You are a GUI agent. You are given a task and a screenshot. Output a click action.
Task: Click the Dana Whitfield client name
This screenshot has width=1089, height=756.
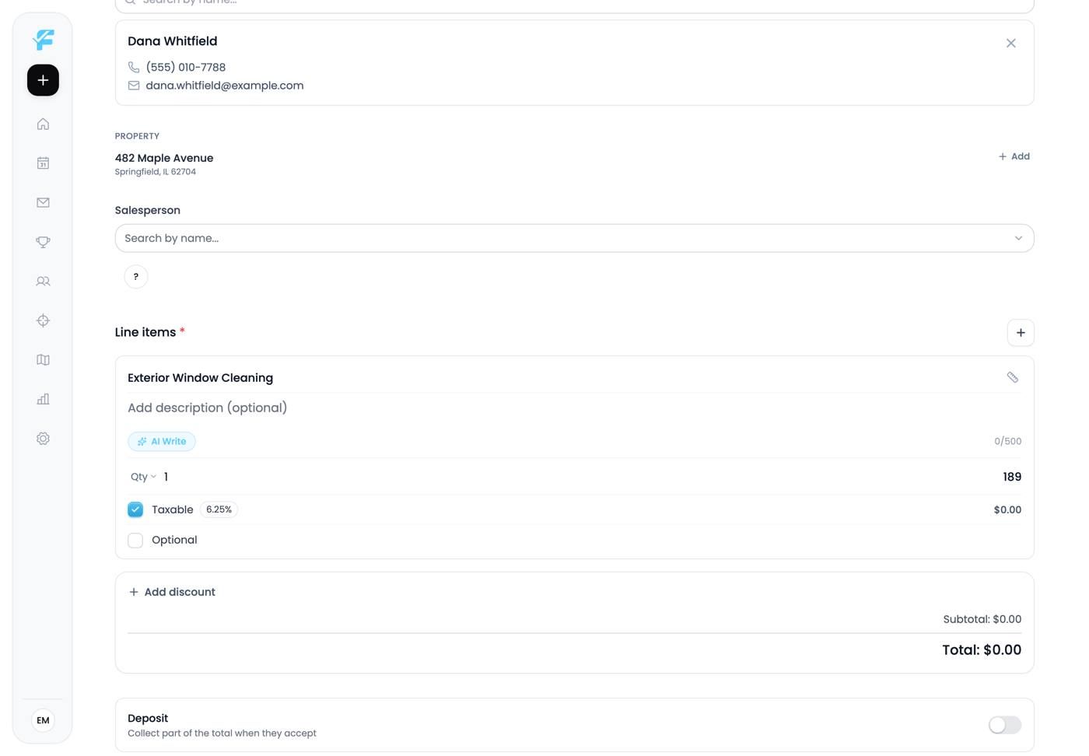[x=172, y=41]
